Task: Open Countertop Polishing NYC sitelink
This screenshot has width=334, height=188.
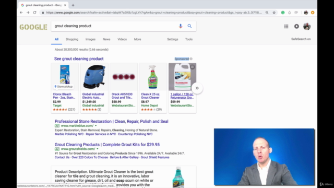Action: [135, 134]
